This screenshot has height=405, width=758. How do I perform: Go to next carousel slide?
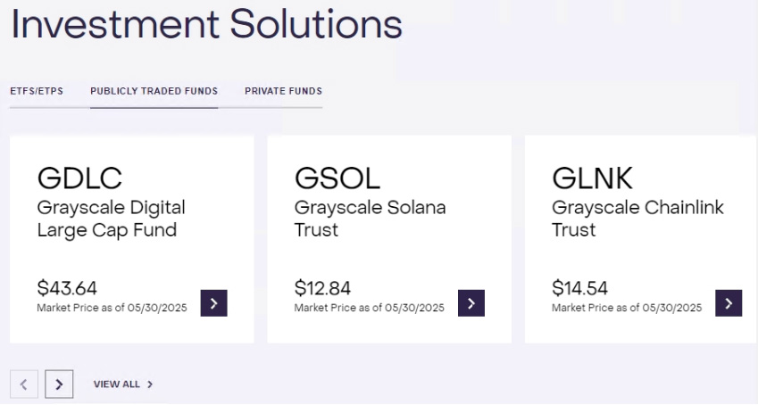coord(59,384)
